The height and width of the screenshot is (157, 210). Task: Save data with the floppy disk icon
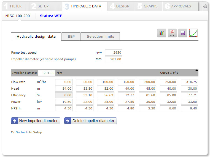[182, 33]
